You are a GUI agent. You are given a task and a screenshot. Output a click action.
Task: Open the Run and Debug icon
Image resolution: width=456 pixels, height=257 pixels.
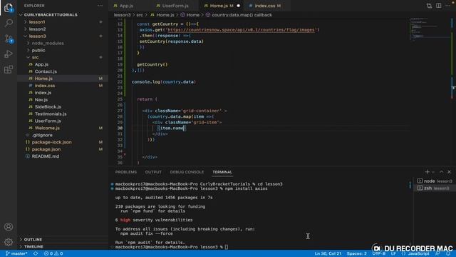[9, 54]
